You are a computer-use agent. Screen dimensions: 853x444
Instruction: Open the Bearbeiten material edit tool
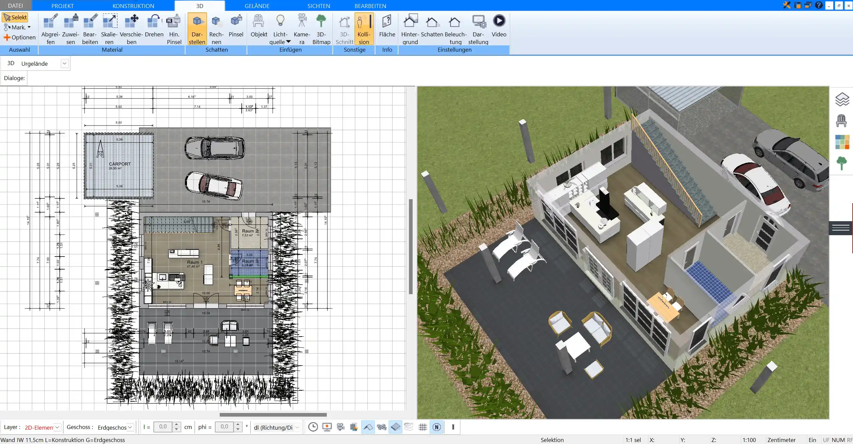tap(90, 29)
